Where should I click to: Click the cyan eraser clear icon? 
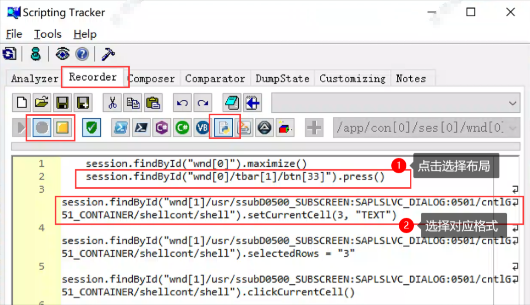pos(232,103)
